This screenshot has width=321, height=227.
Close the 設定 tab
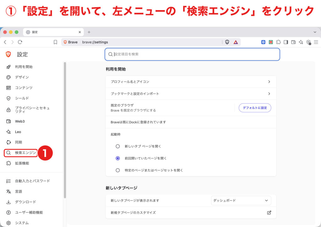(80, 32)
